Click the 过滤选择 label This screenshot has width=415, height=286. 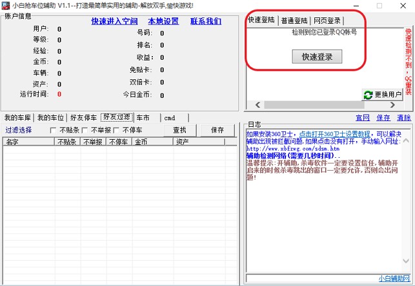pos(19,130)
